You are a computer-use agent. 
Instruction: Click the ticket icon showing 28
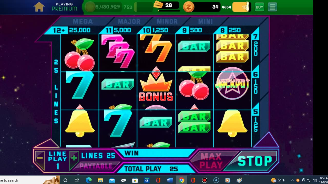pos(158,5)
